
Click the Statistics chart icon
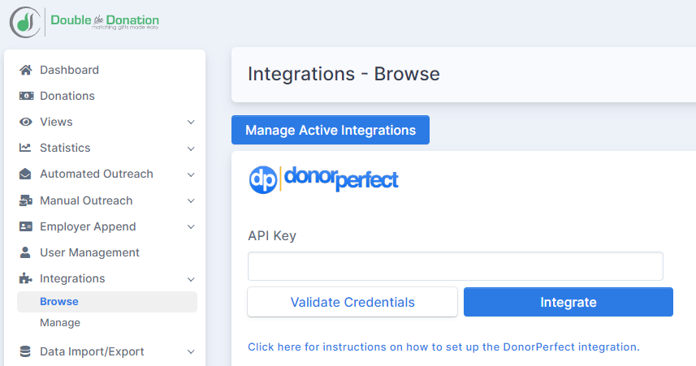(26, 148)
